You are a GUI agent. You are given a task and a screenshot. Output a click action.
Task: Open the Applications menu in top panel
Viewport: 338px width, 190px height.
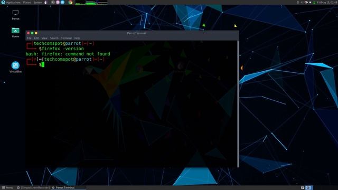13,2
